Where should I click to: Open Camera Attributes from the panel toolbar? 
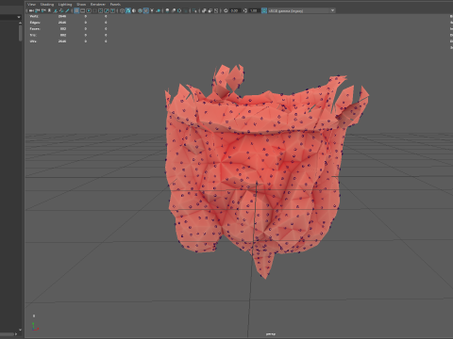(43, 10)
